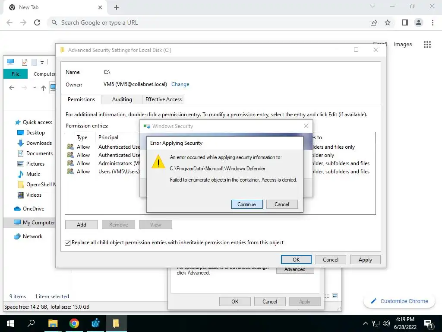Open Chrome profile menu

419,22
